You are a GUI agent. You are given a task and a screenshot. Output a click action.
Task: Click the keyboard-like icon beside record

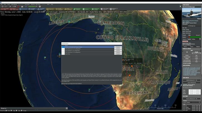click(22, 7)
